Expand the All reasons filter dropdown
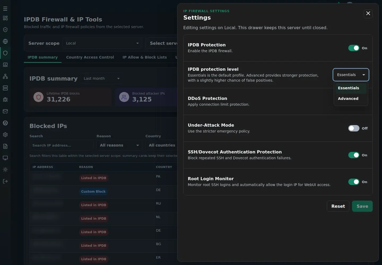 (x=119, y=145)
